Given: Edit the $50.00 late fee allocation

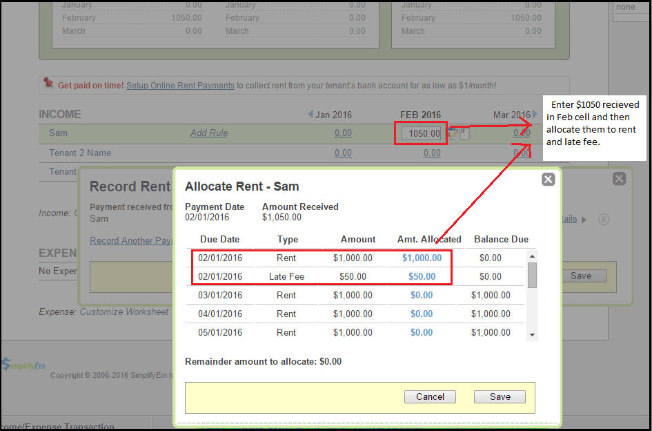Looking at the screenshot, I should coord(422,276).
